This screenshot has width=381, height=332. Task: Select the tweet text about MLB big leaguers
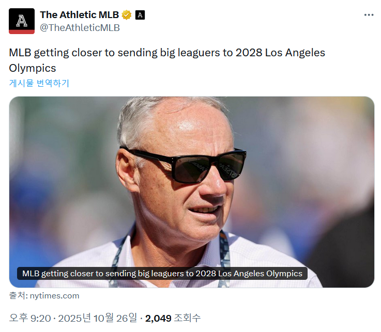point(167,53)
